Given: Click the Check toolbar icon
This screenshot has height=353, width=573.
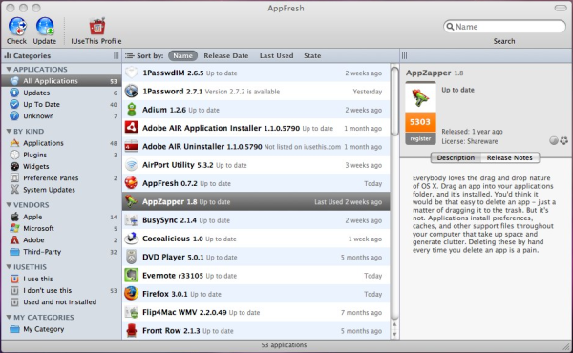Looking at the screenshot, I should click(17, 27).
